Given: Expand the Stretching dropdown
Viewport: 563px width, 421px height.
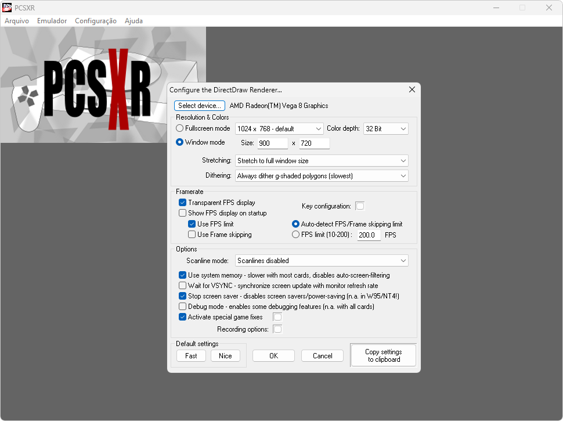Looking at the screenshot, I should [322, 161].
